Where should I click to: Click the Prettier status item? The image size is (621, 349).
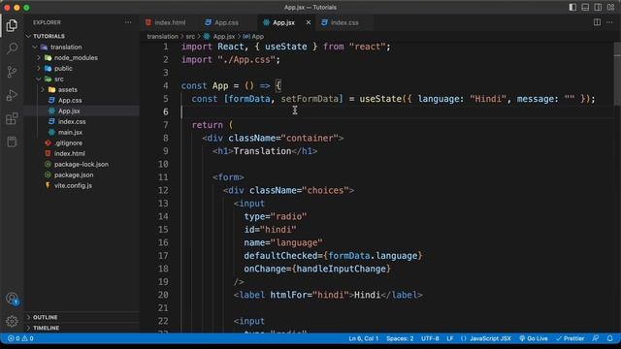click(571, 338)
